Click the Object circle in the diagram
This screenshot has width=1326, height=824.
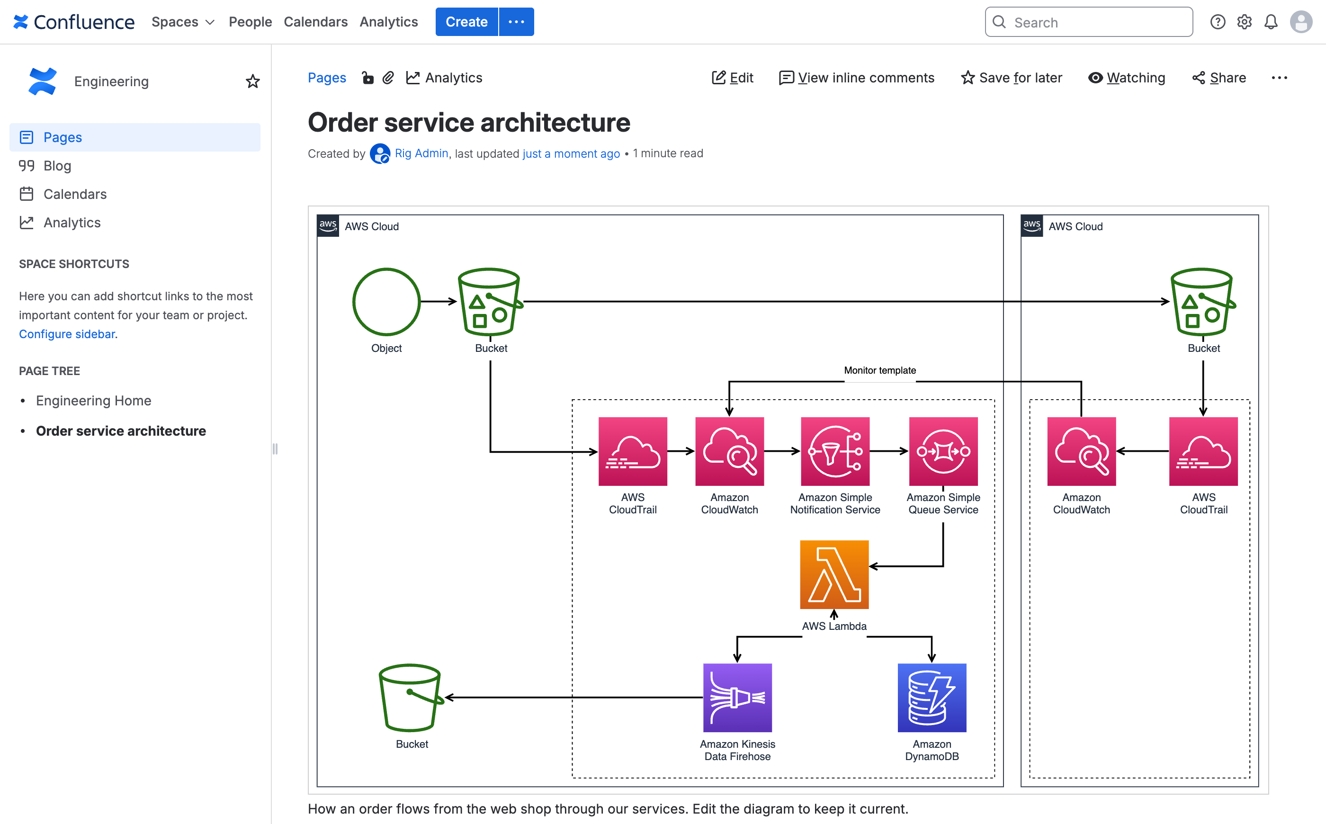(x=386, y=301)
